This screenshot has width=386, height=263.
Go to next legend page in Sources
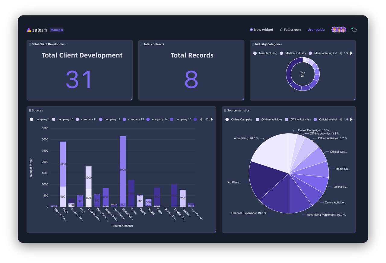212,119
